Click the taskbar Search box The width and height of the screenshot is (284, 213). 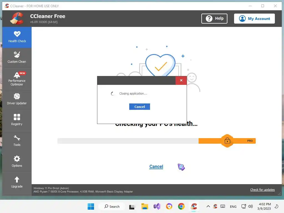click(112, 206)
